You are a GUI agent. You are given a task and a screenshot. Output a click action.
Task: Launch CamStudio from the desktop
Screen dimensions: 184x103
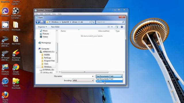point(5,26)
